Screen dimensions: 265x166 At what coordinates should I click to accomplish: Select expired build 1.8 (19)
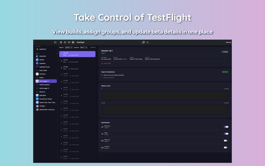pyautogui.click(x=77, y=144)
